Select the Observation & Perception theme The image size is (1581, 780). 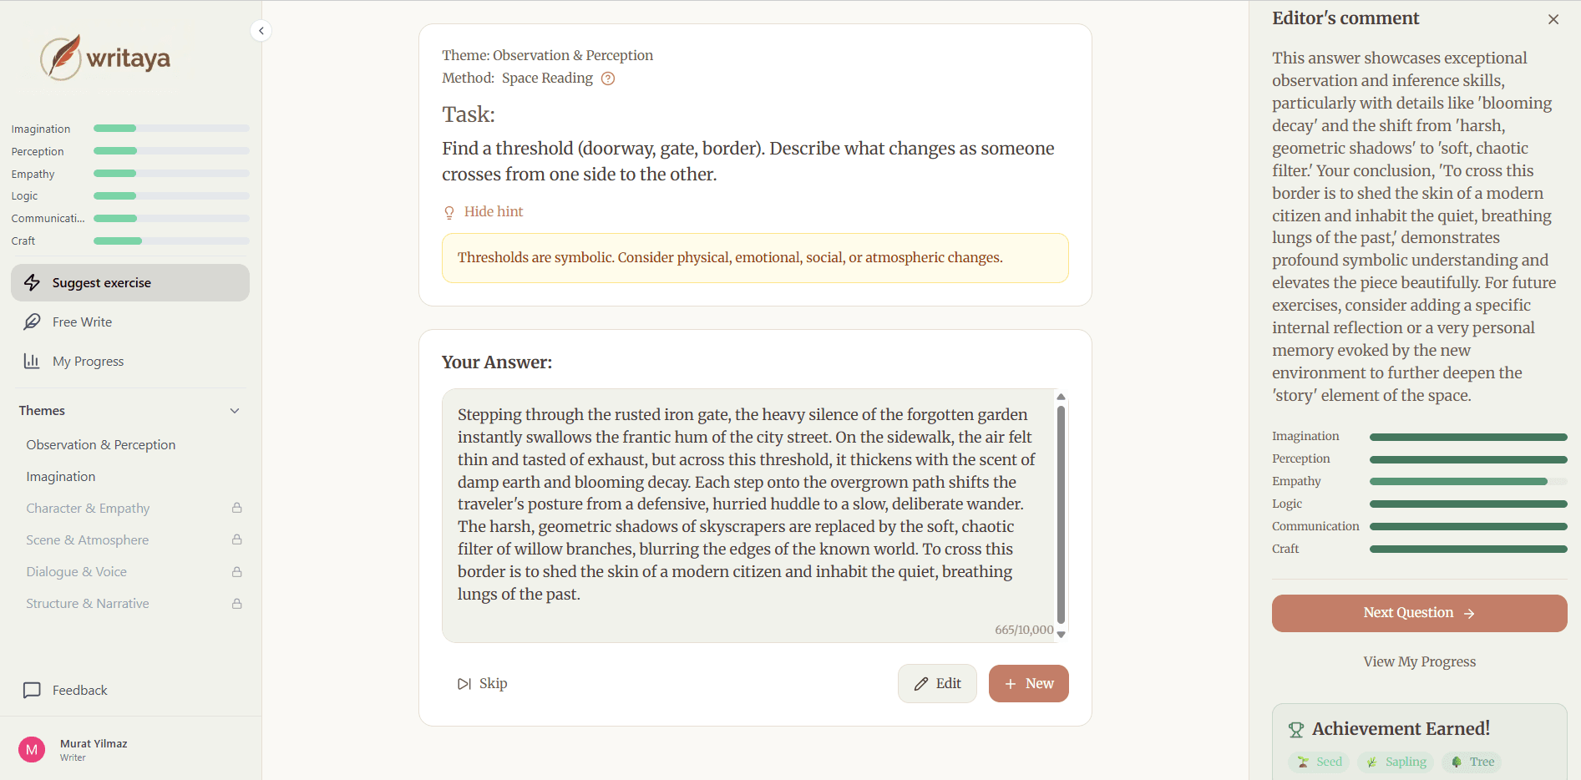click(100, 444)
